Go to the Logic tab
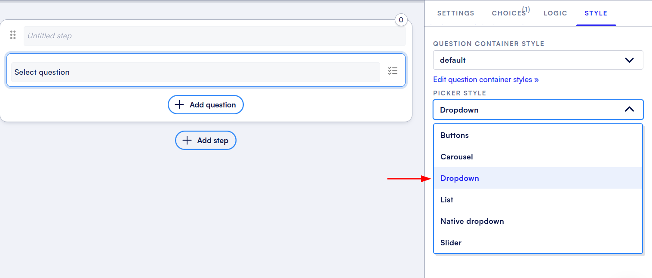The image size is (652, 278). pyautogui.click(x=555, y=13)
